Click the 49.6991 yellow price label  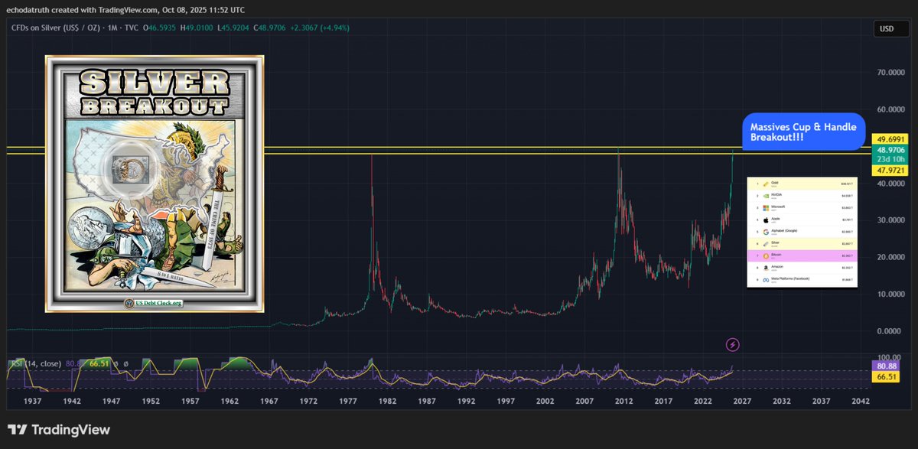pyautogui.click(x=888, y=138)
